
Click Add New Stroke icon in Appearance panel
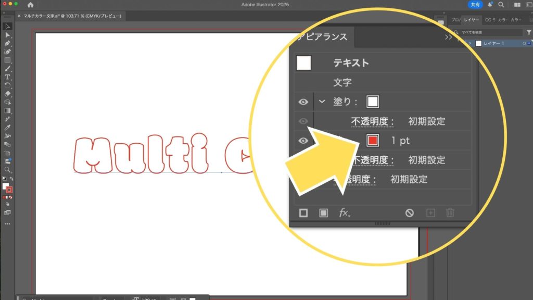(x=303, y=213)
